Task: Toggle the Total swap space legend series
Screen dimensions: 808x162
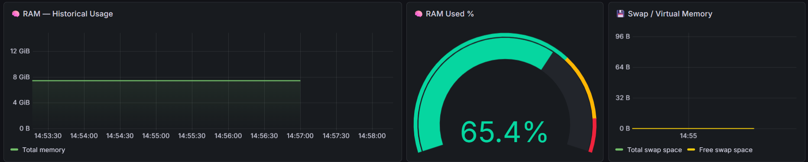Action: coord(654,150)
